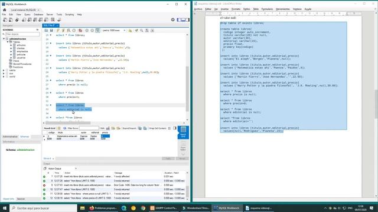
Task: Create new table icon in main toolbar
Action: pyautogui.click(x=30, y=19)
